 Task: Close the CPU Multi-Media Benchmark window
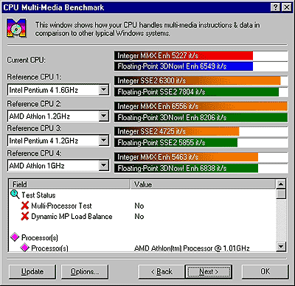pos(286,7)
